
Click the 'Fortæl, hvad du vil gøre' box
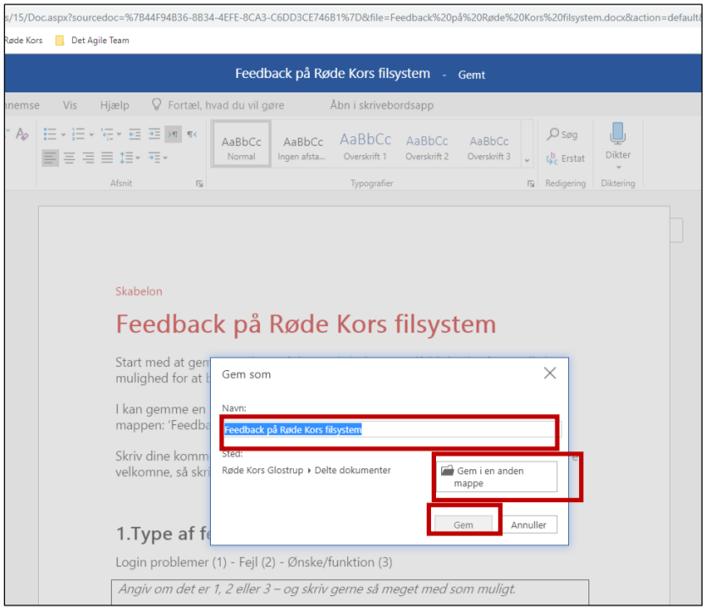226,105
